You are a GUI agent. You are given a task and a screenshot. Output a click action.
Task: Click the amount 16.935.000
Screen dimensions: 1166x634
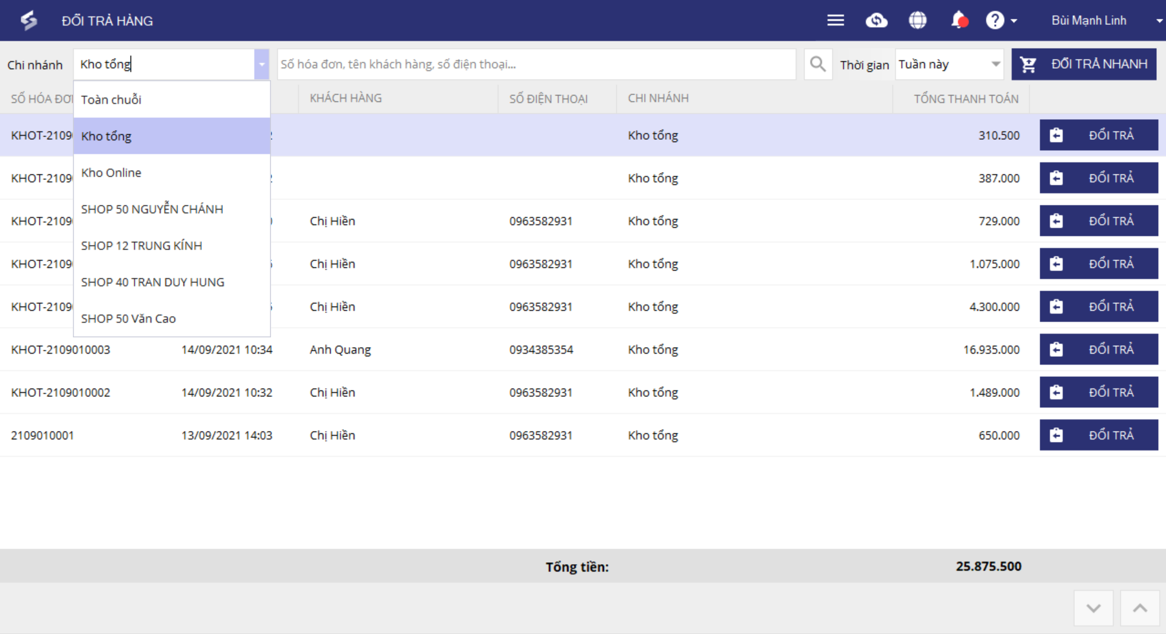[992, 350]
